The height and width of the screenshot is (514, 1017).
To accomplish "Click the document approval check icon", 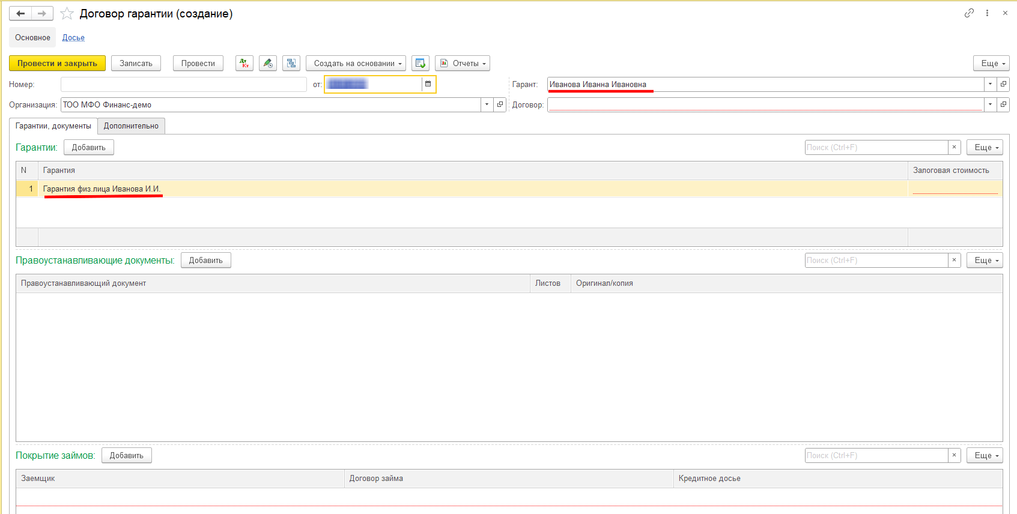I will pos(420,63).
